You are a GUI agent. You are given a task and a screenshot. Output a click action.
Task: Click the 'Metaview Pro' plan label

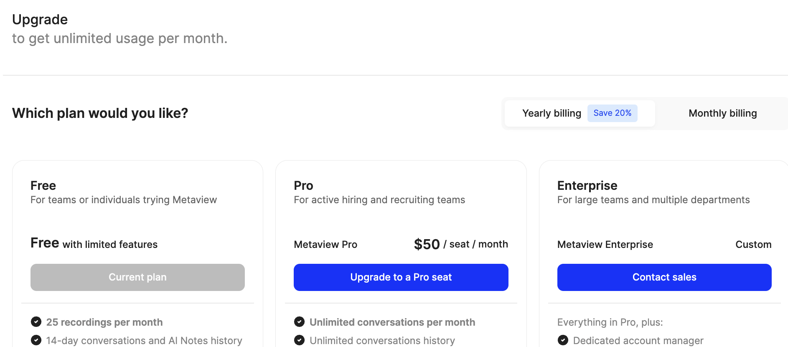(325, 244)
